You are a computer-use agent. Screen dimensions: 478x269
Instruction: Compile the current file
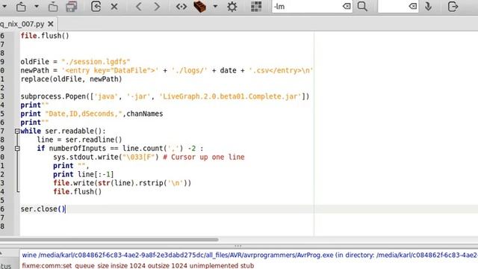(181, 7)
